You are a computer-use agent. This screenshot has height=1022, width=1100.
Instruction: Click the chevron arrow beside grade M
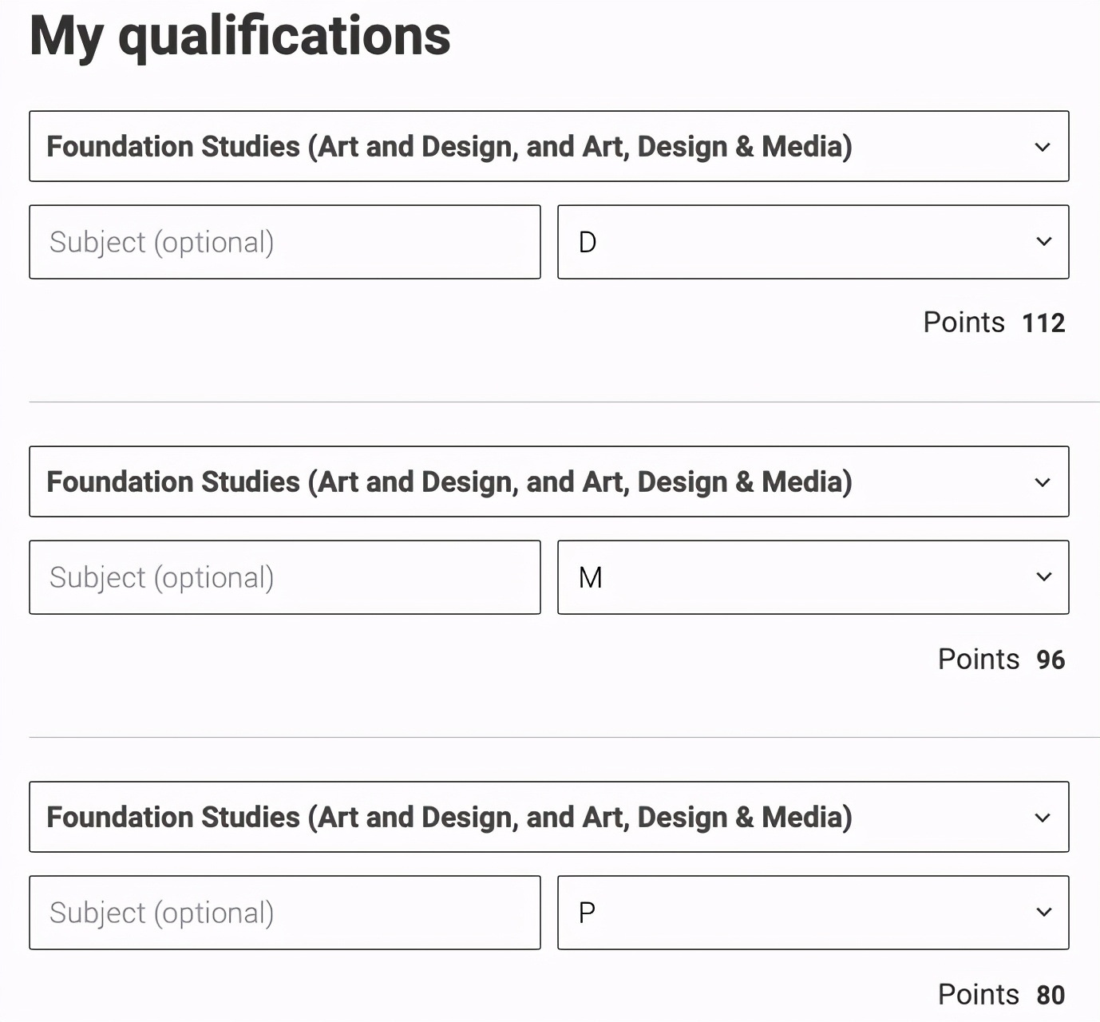coord(1043,577)
